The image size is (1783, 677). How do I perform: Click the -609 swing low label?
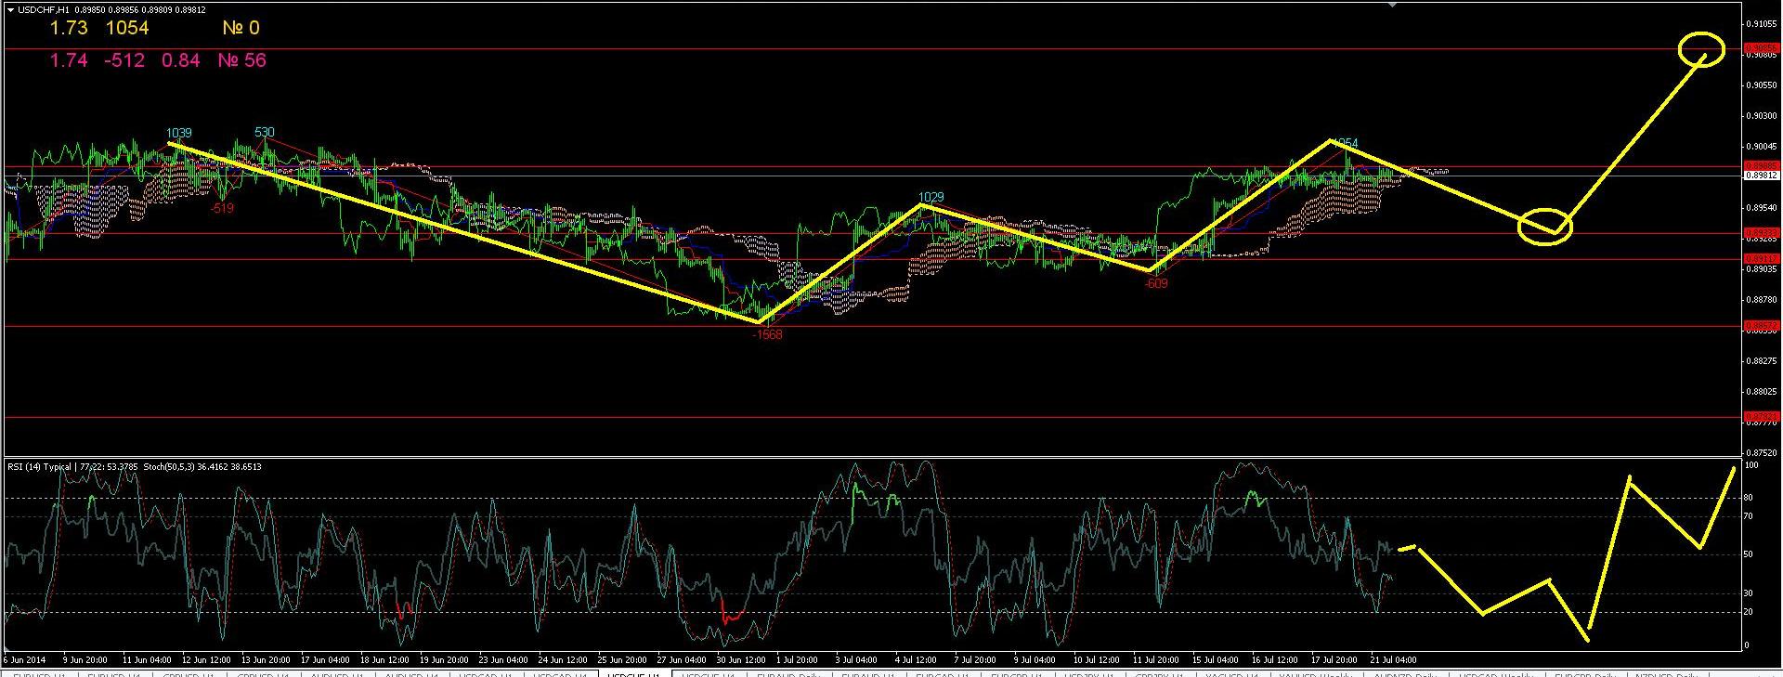[x=1155, y=283]
